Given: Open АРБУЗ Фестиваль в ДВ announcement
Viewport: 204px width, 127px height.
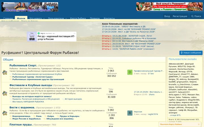Looking at the screenshot, I should [124, 27].
